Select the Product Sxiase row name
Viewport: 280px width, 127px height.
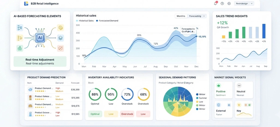(43, 113)
